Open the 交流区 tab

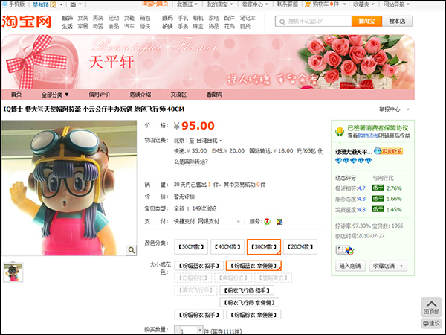coord(178,95)
